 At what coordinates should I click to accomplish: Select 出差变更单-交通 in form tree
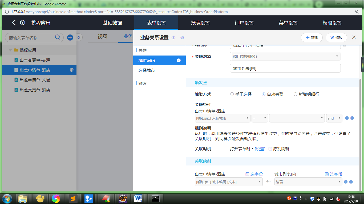(35, 60)
